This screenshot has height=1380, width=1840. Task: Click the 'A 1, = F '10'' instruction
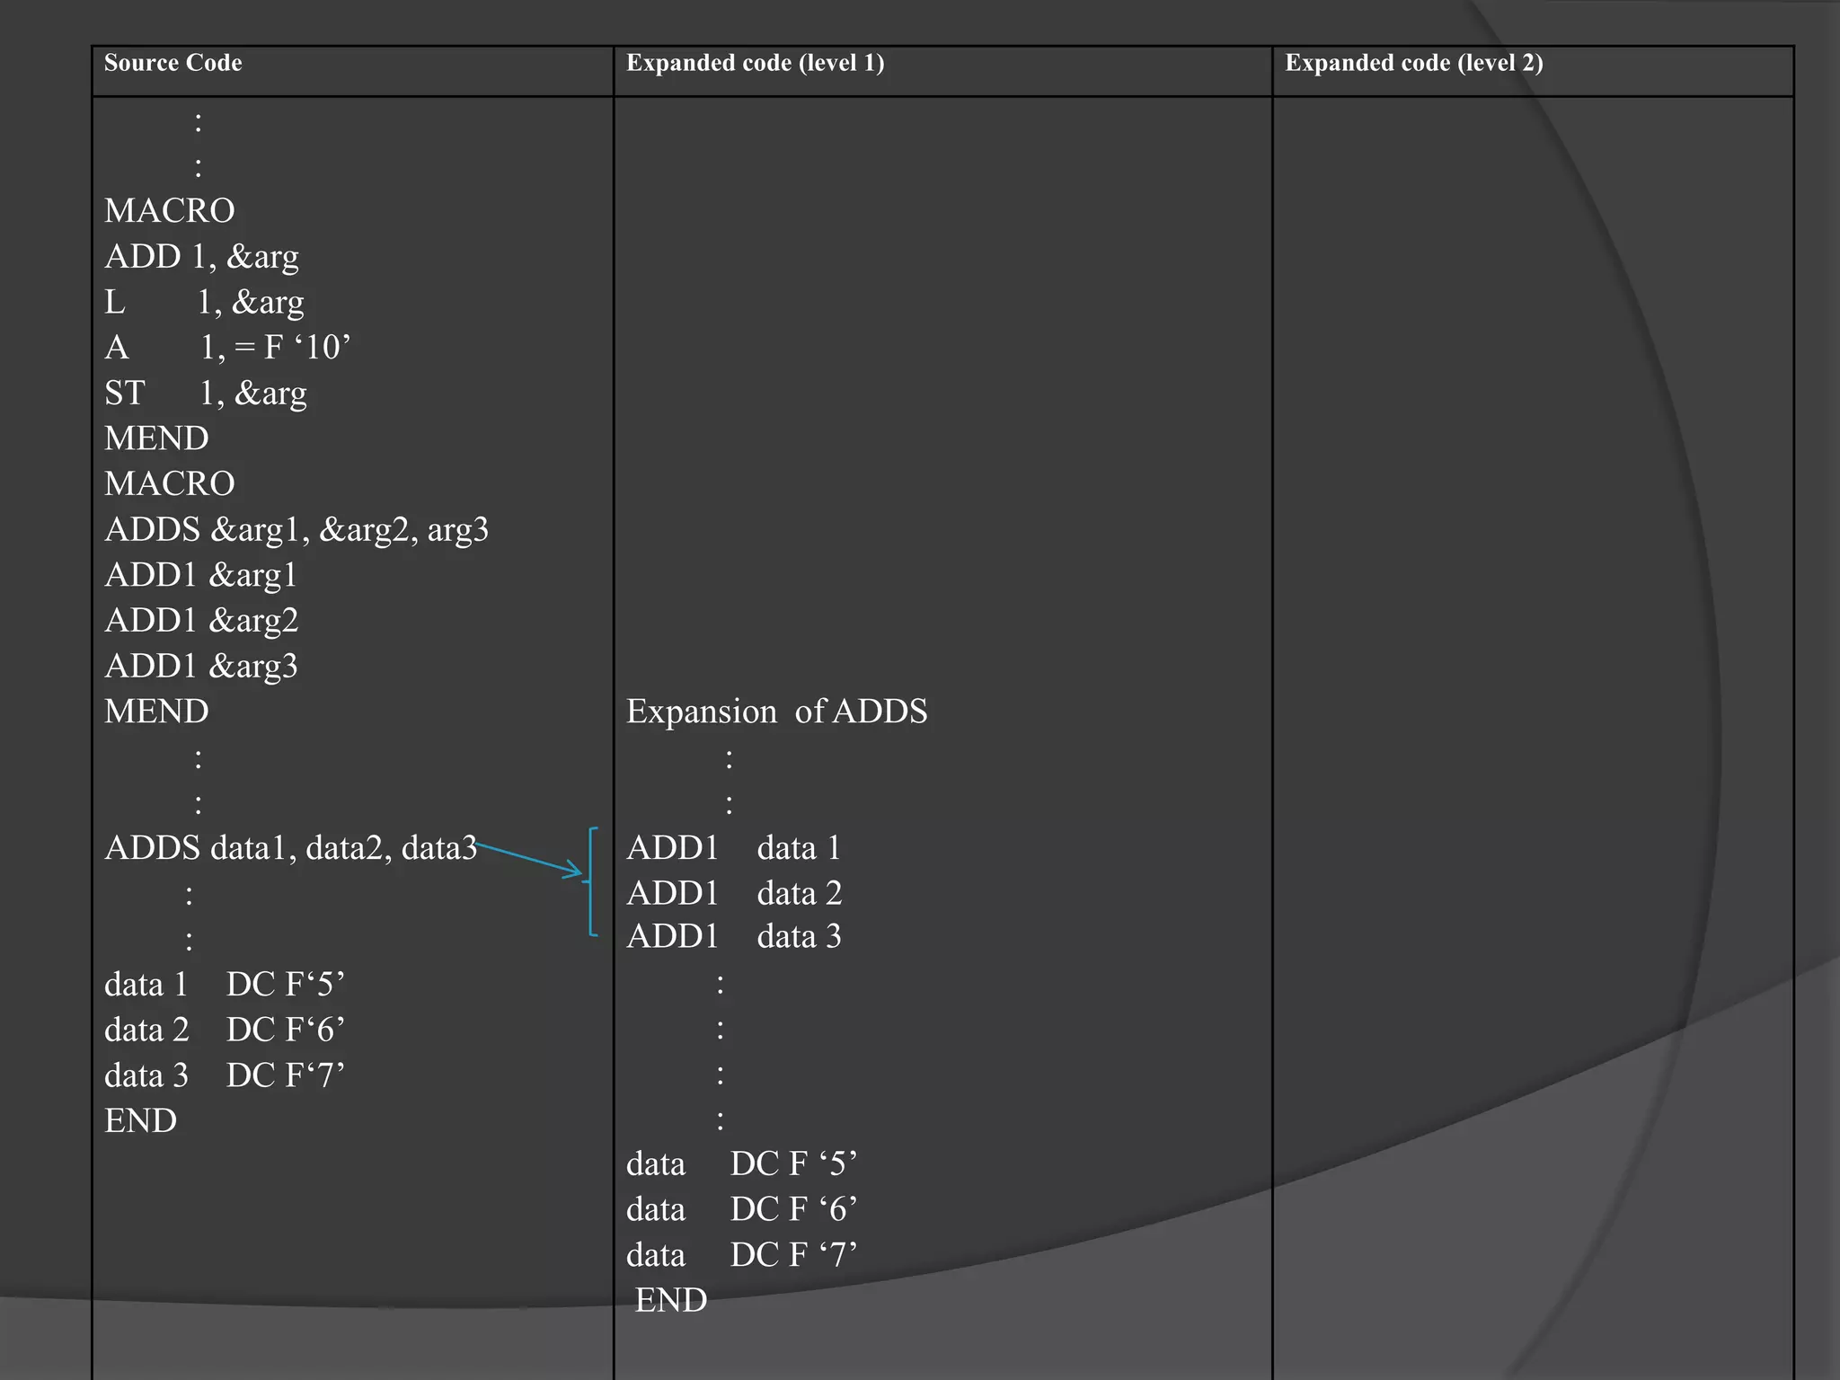(226, 348)
